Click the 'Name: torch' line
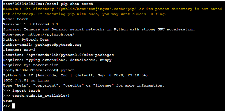225x111 pixels. [16, 19]
